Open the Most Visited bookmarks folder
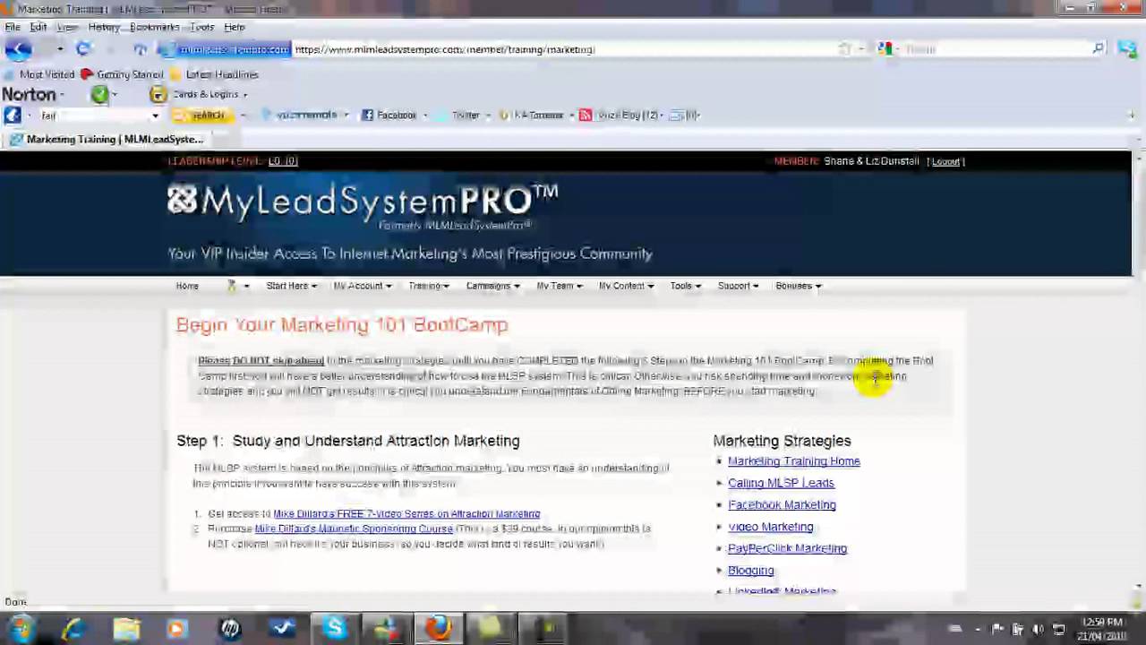The height and width of the screenshot is (645, 1146). coord(39,74)
